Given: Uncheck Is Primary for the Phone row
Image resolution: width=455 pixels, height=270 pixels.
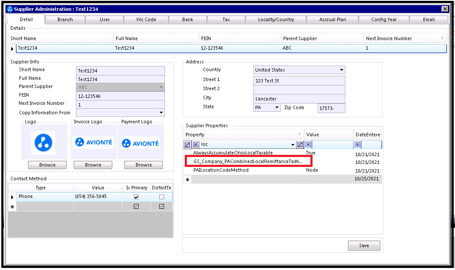Looking at the screenshot, I should tap(136, 197).
